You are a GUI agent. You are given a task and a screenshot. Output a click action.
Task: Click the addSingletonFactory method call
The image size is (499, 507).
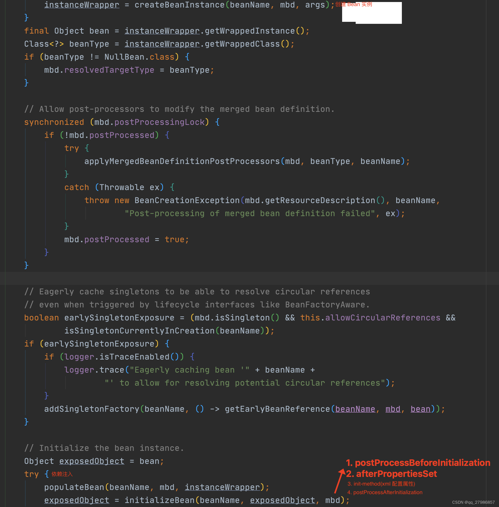[x=92, y=409]
